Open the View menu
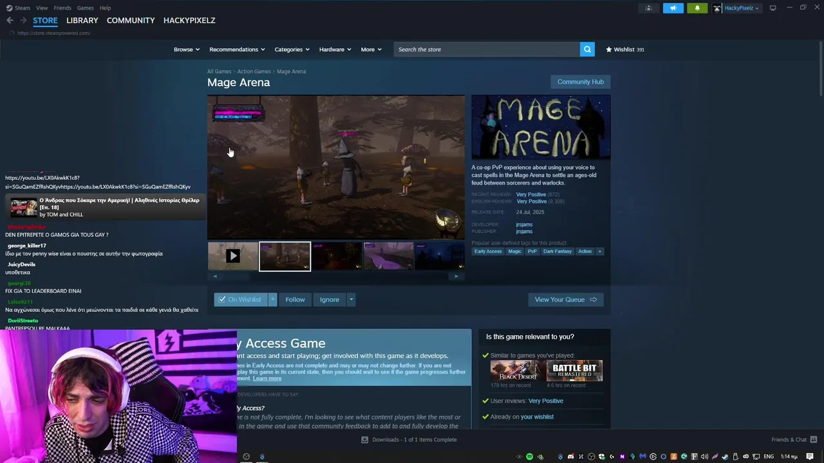This screenshot has height=463, width=824. [x=42, y=8]
